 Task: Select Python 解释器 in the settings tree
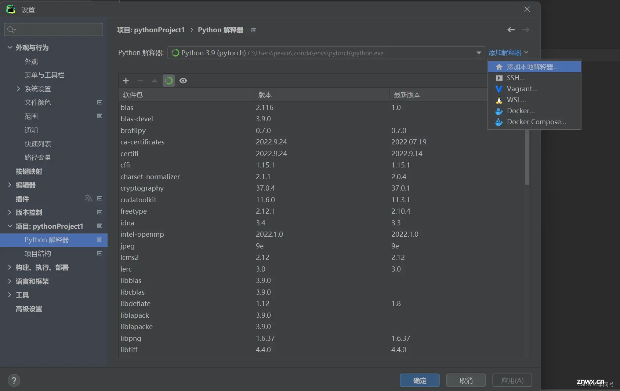[x=54, y=240]
